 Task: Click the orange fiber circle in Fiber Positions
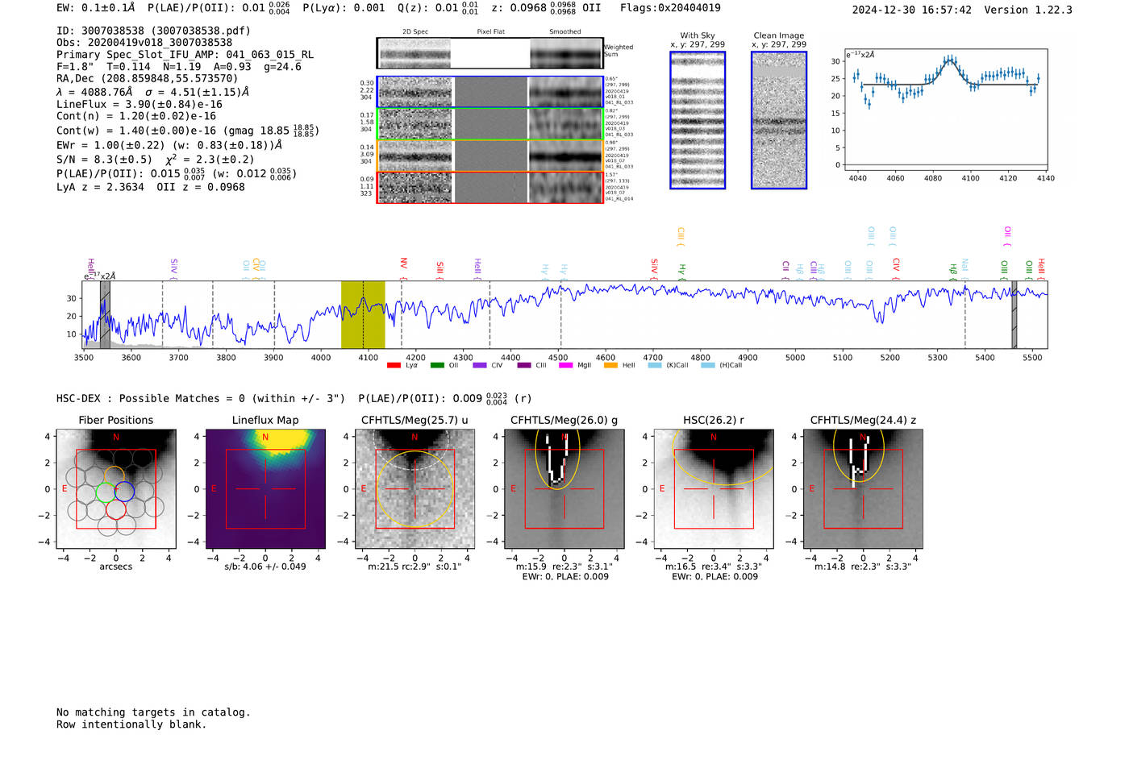point(115,475)
